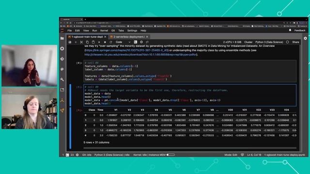Image resolution: width=310 pixels, height=174 pixels.
Task: Open the Help menu
Action: (x=143, y=30)
